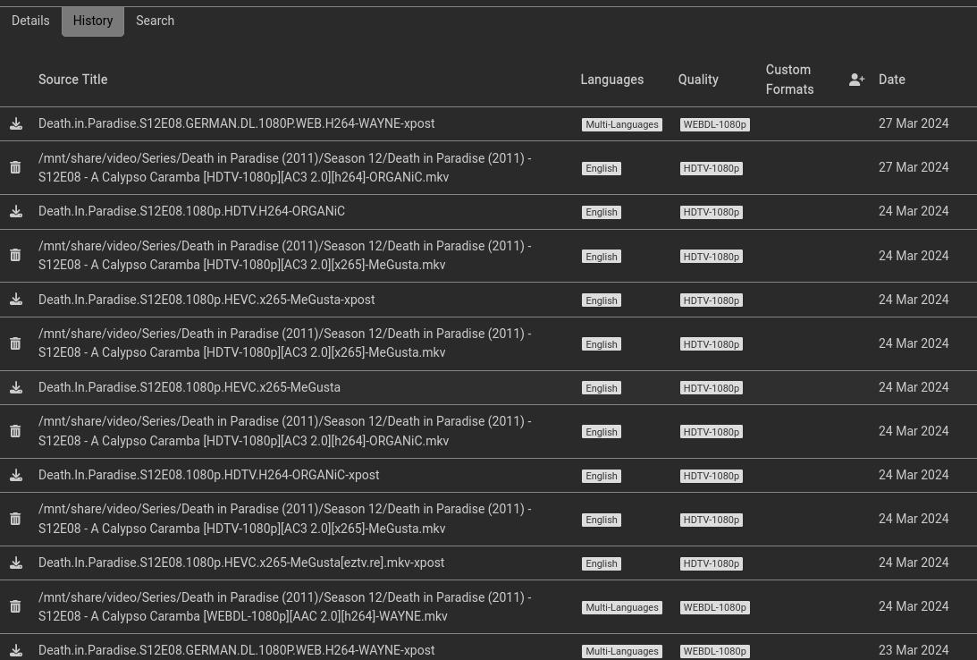Click download icon for HDTV.H264-ORGANiC-xpost entry
Viewport: 977px width, 660px height.
point(16,475)
